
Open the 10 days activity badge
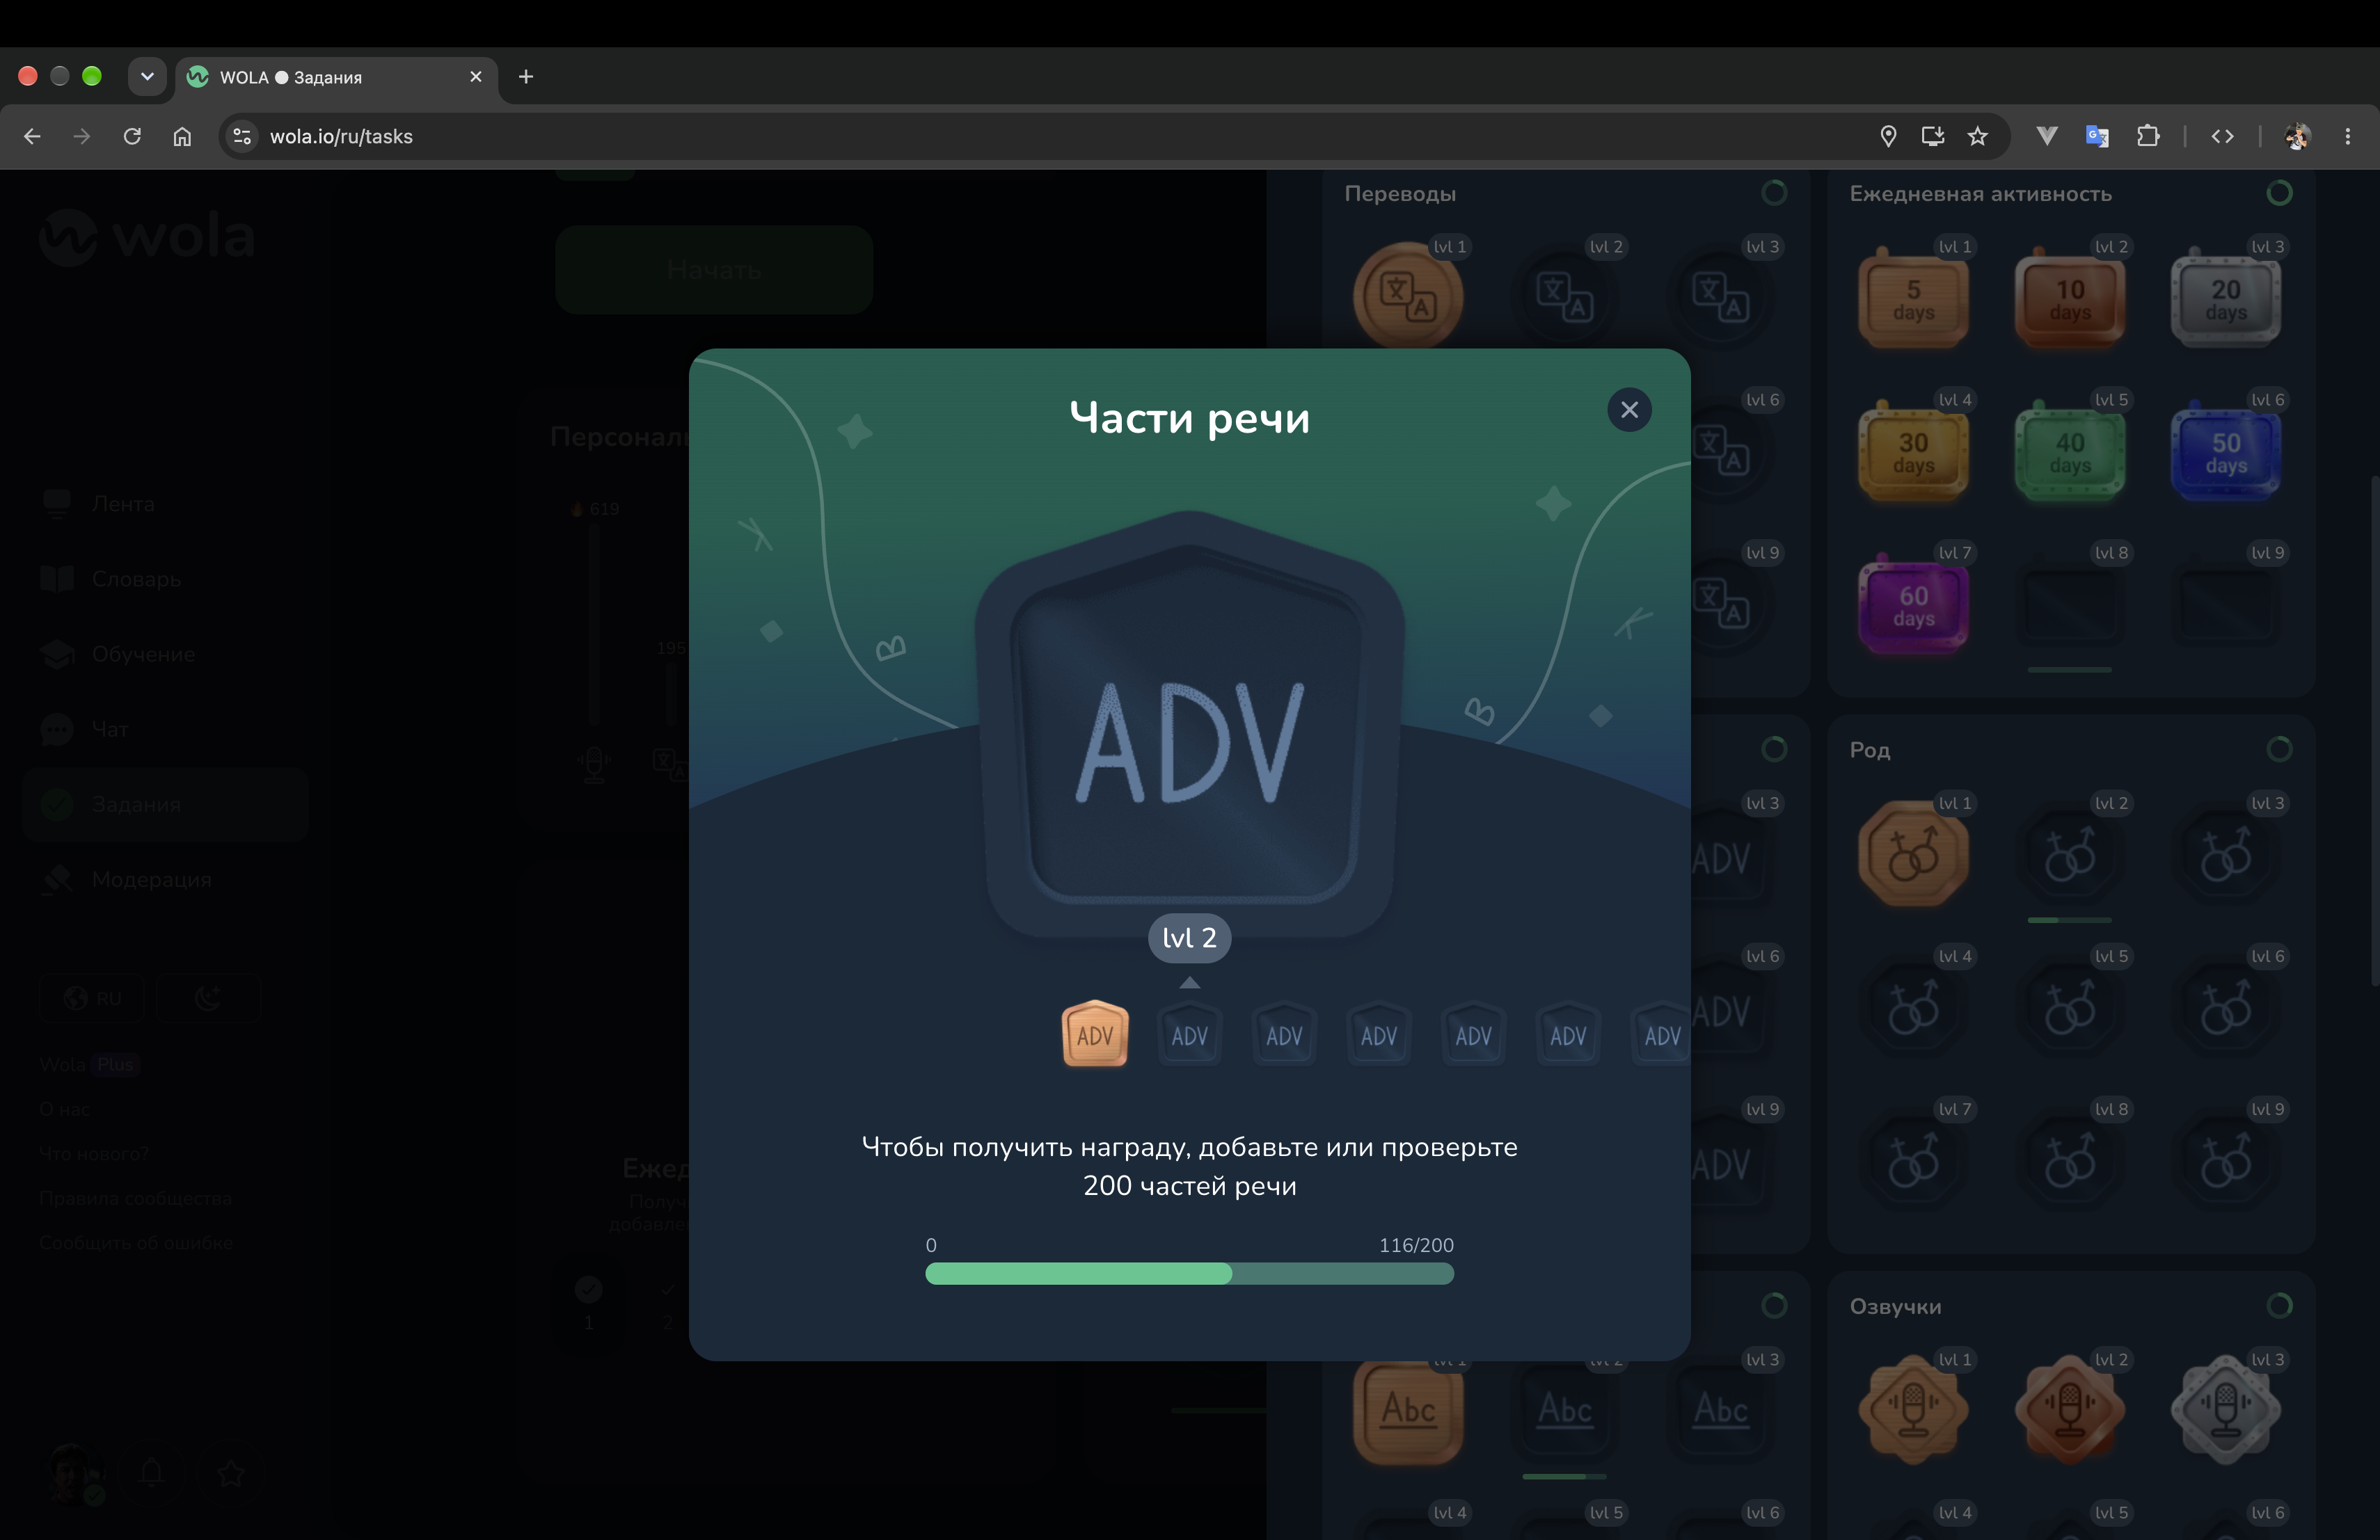tap(2069, 299)
